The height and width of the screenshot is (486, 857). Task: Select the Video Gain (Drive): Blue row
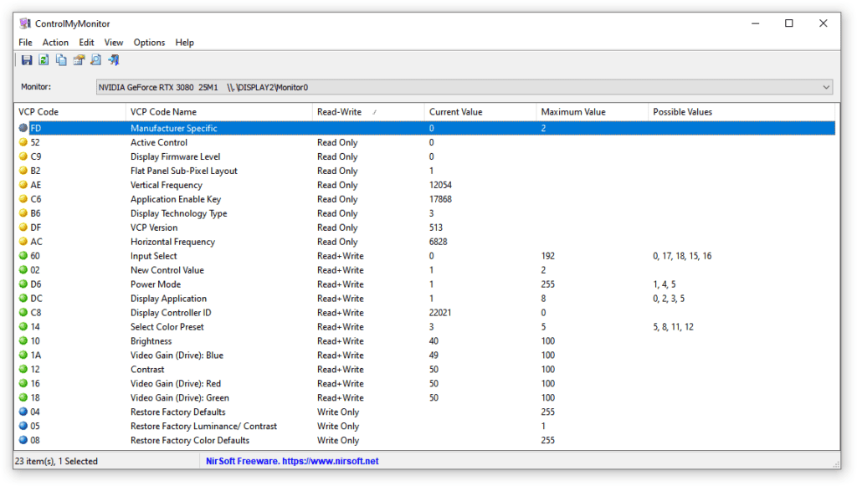point(425,355)
